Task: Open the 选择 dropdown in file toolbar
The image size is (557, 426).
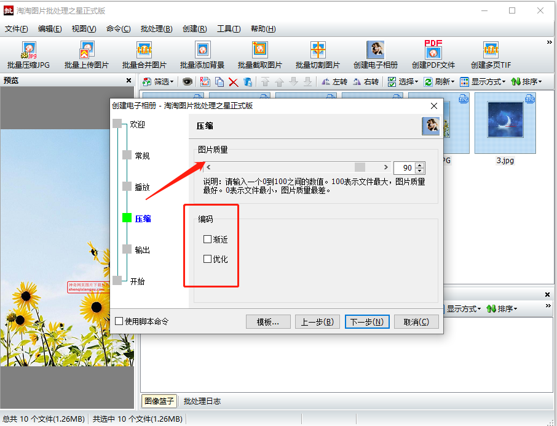Action: coord(403,82)
